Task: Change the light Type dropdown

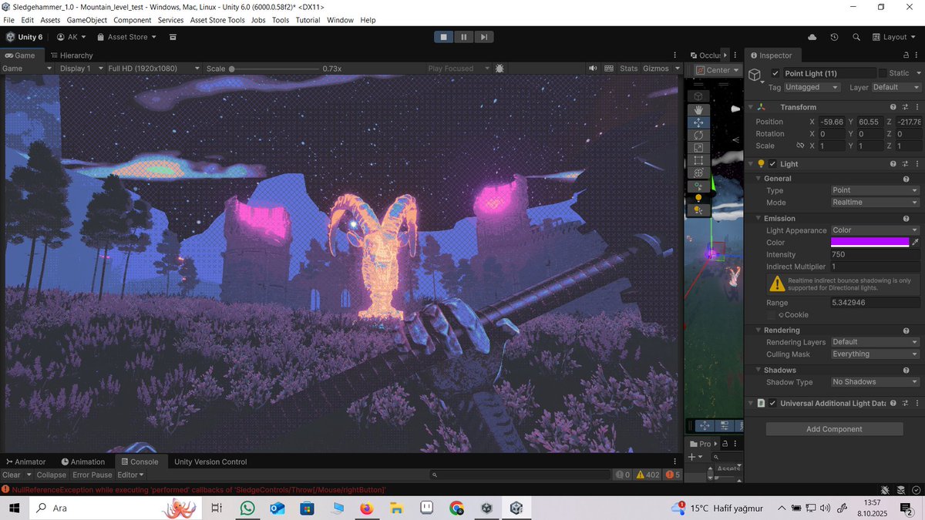Action: 876,191
